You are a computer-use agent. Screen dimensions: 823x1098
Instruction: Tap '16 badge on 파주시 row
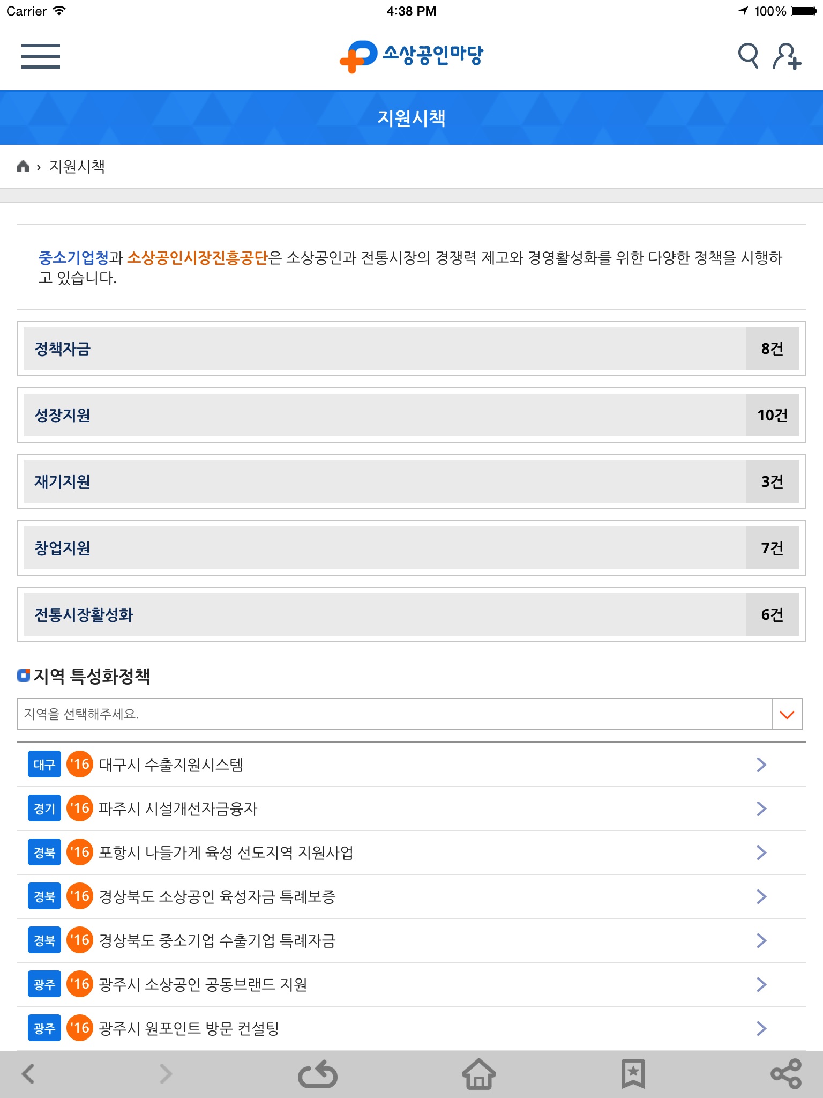80,808
